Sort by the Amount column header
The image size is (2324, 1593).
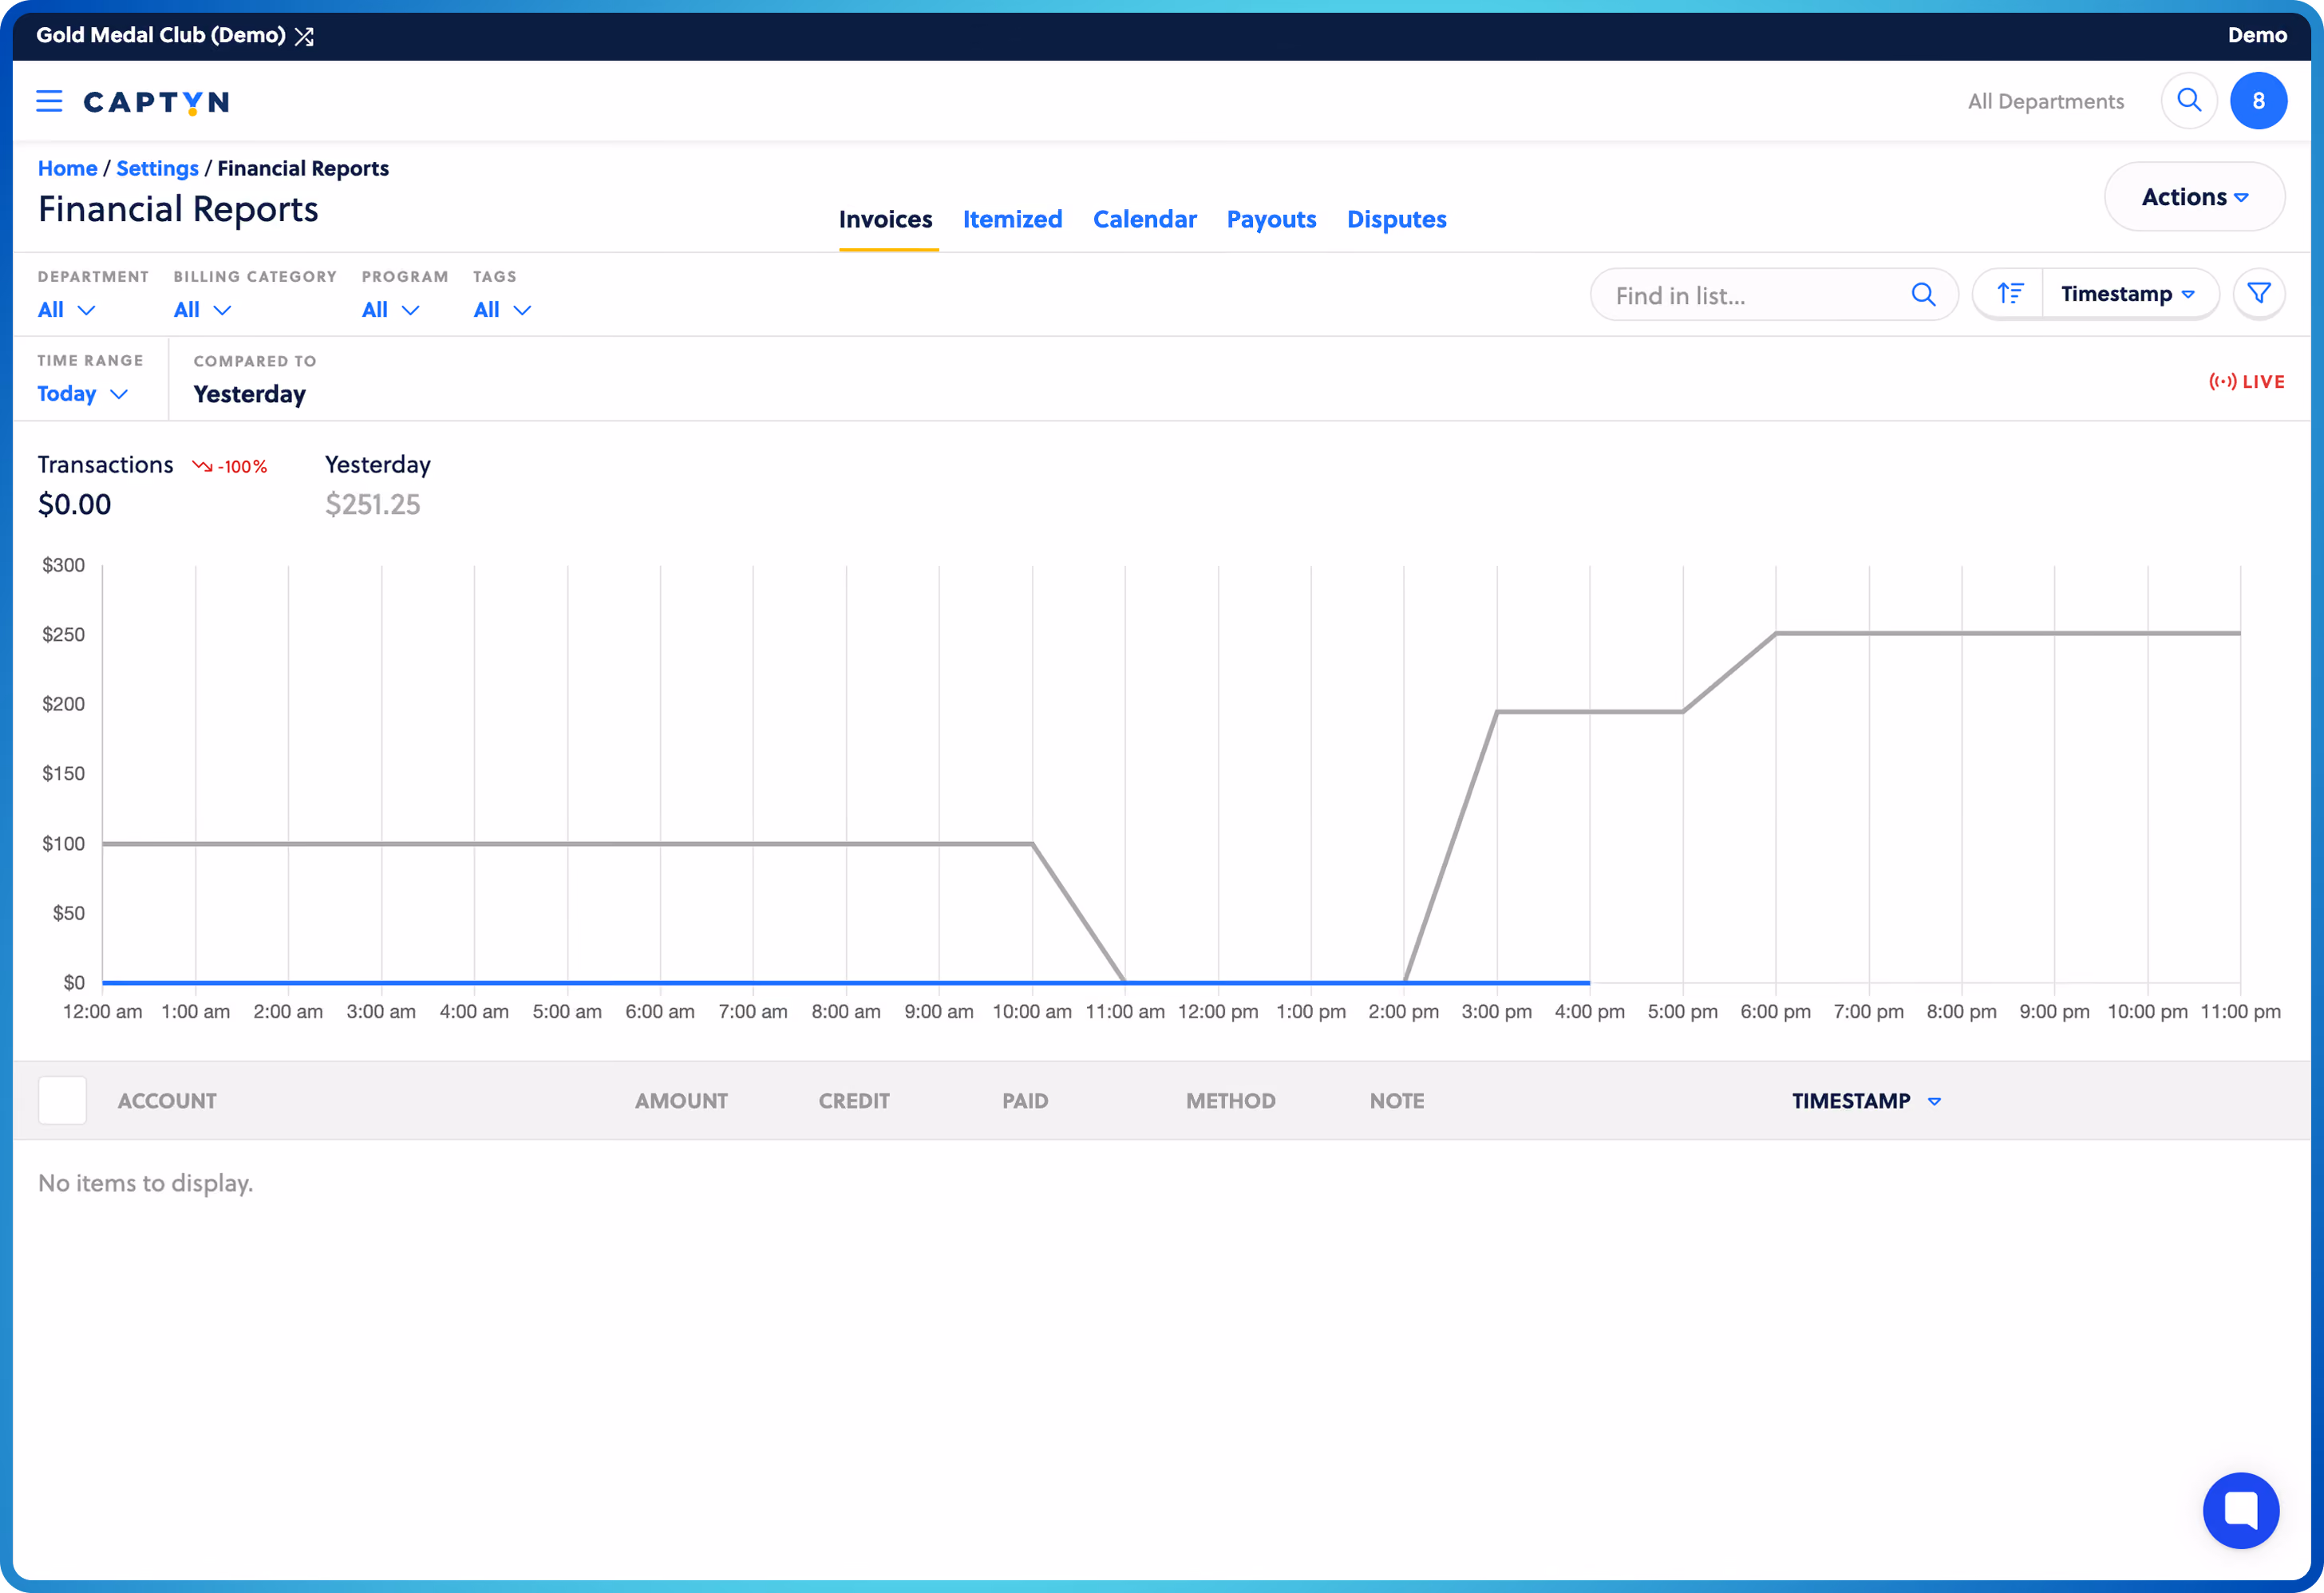pyautogui.click(x=681, y=1101)
